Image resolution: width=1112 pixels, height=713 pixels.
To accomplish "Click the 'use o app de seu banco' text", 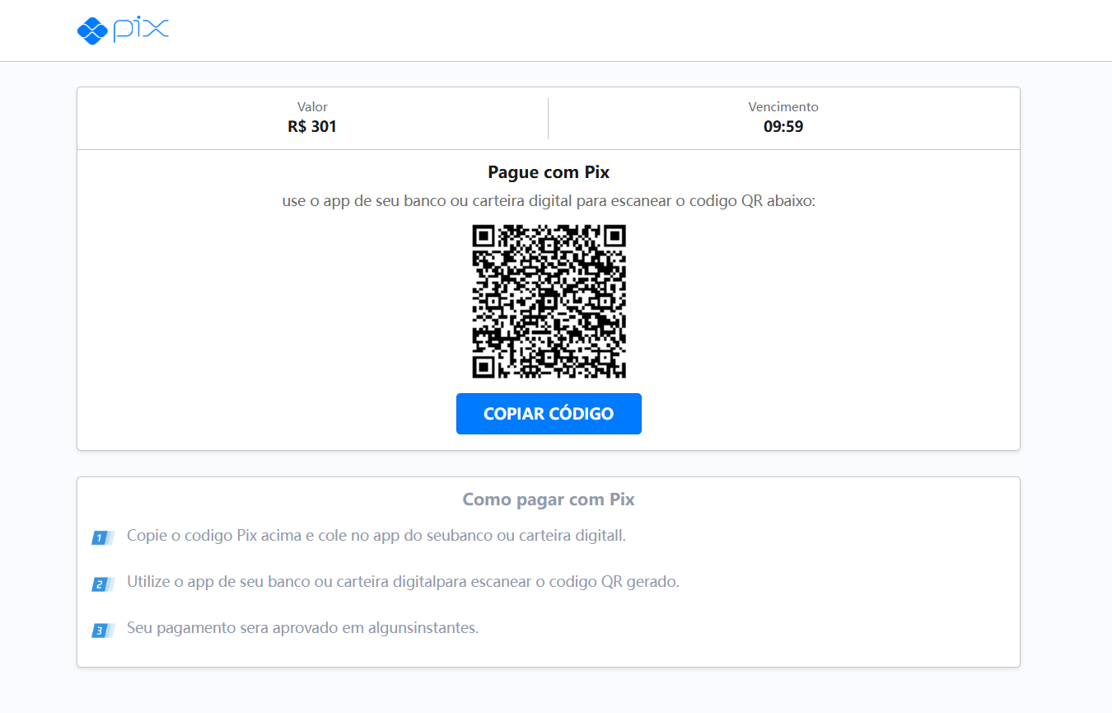I will coord(549,201).
